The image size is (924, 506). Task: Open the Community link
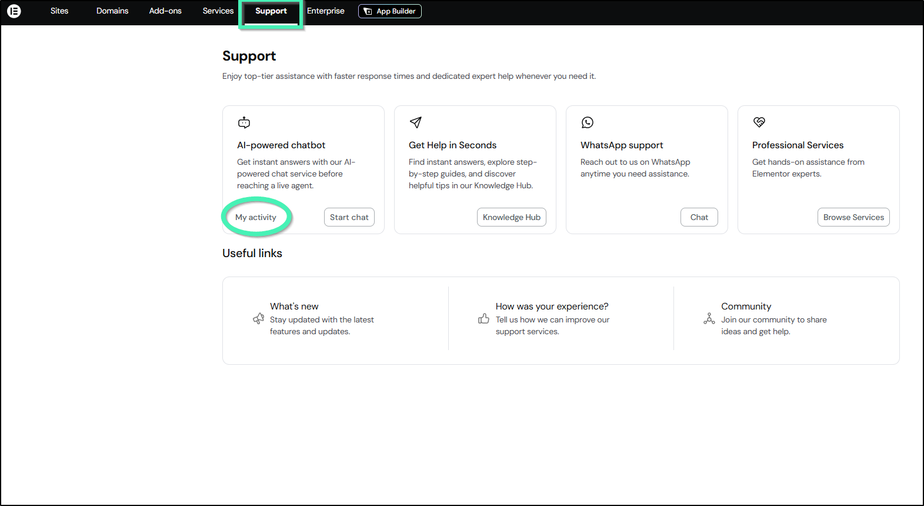[746, 307]
